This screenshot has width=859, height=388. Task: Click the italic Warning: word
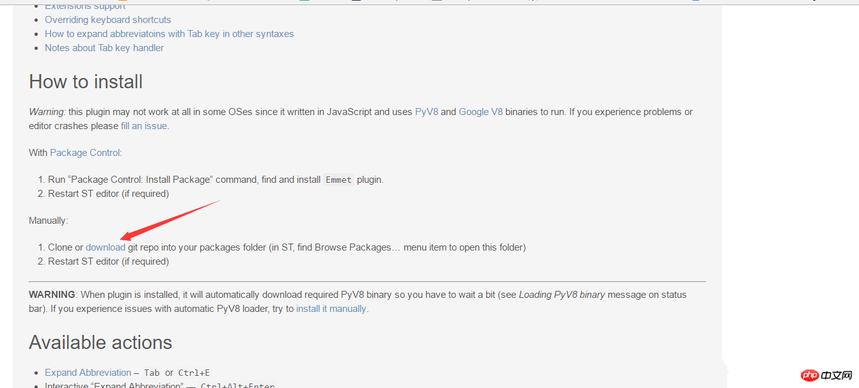(47, 112)
